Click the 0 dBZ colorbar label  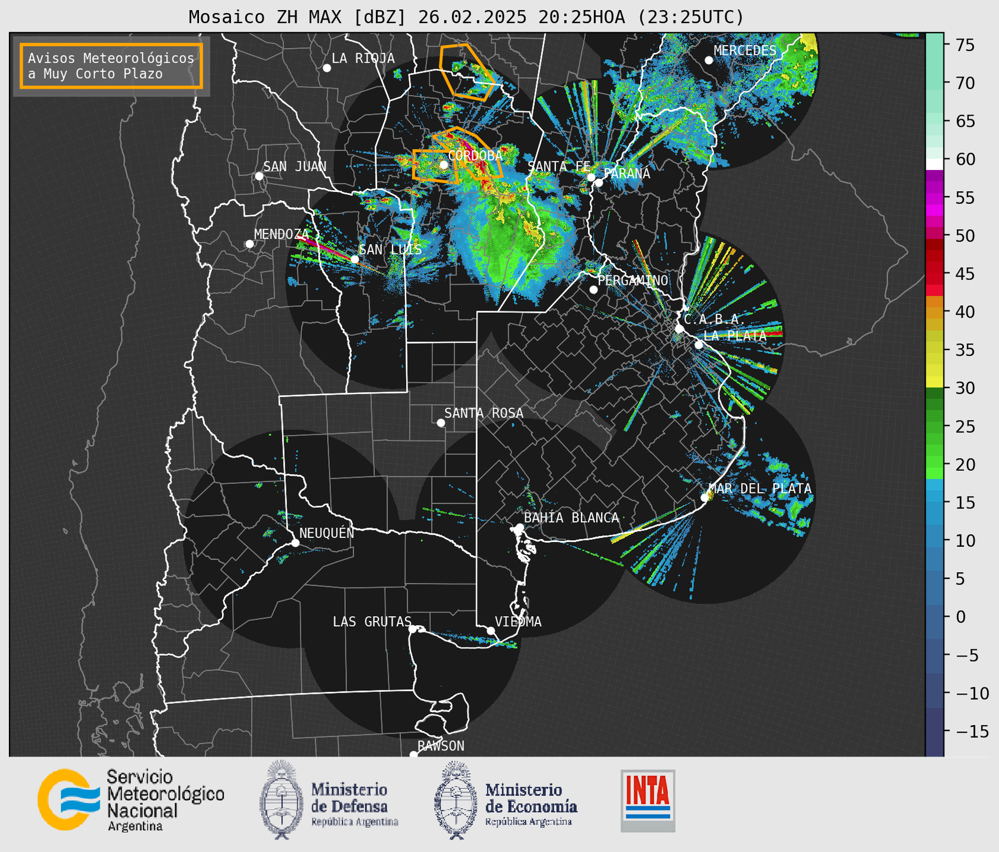point(960,617)
